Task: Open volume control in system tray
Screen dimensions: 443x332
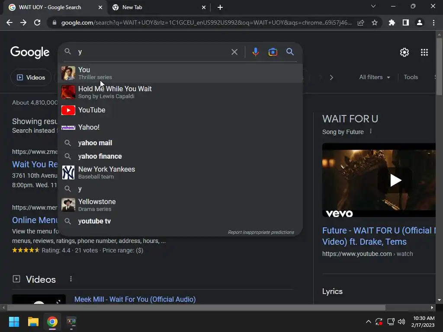Action: 401,322
